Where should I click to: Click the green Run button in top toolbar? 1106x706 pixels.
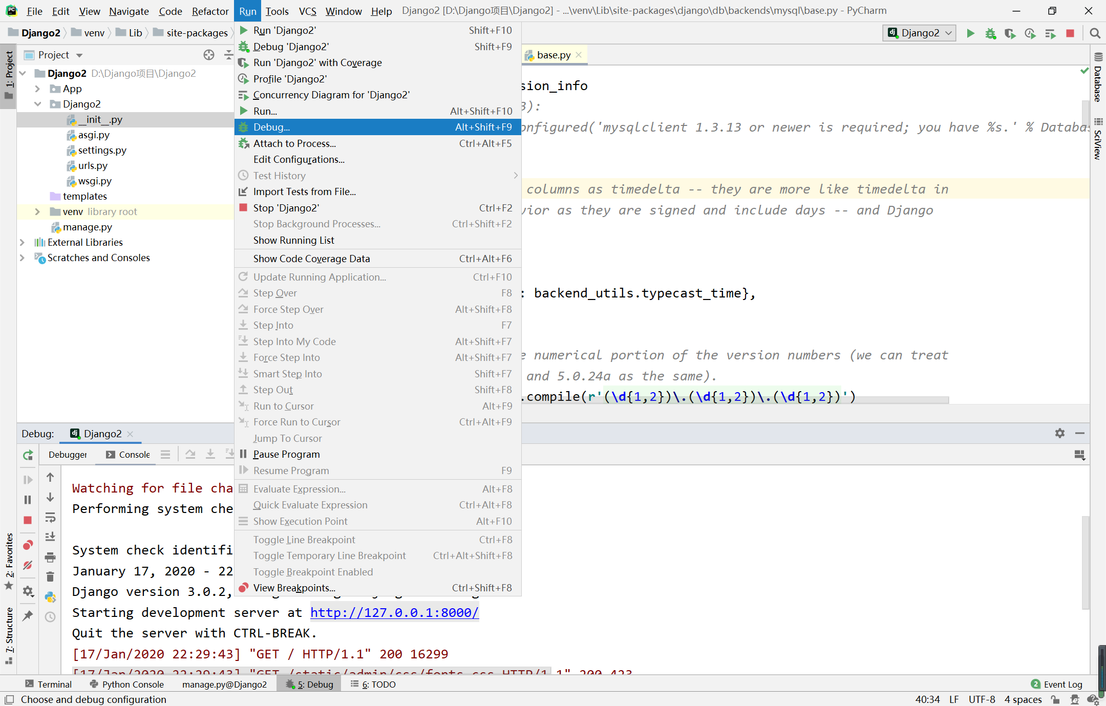point(970,33)
